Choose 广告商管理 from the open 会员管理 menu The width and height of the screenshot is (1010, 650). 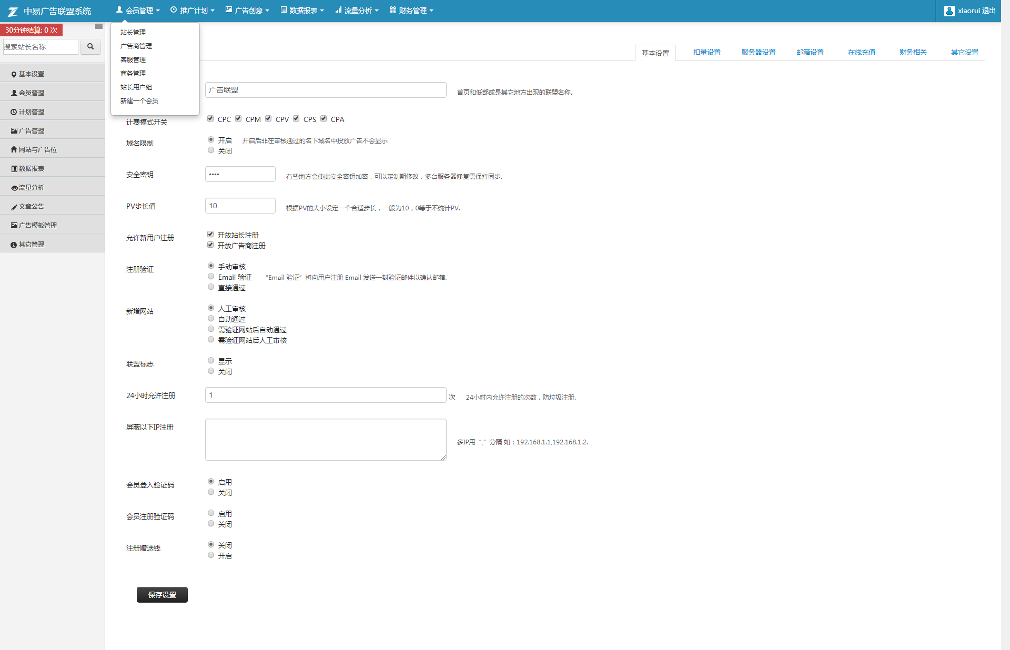tap(136, 46)
